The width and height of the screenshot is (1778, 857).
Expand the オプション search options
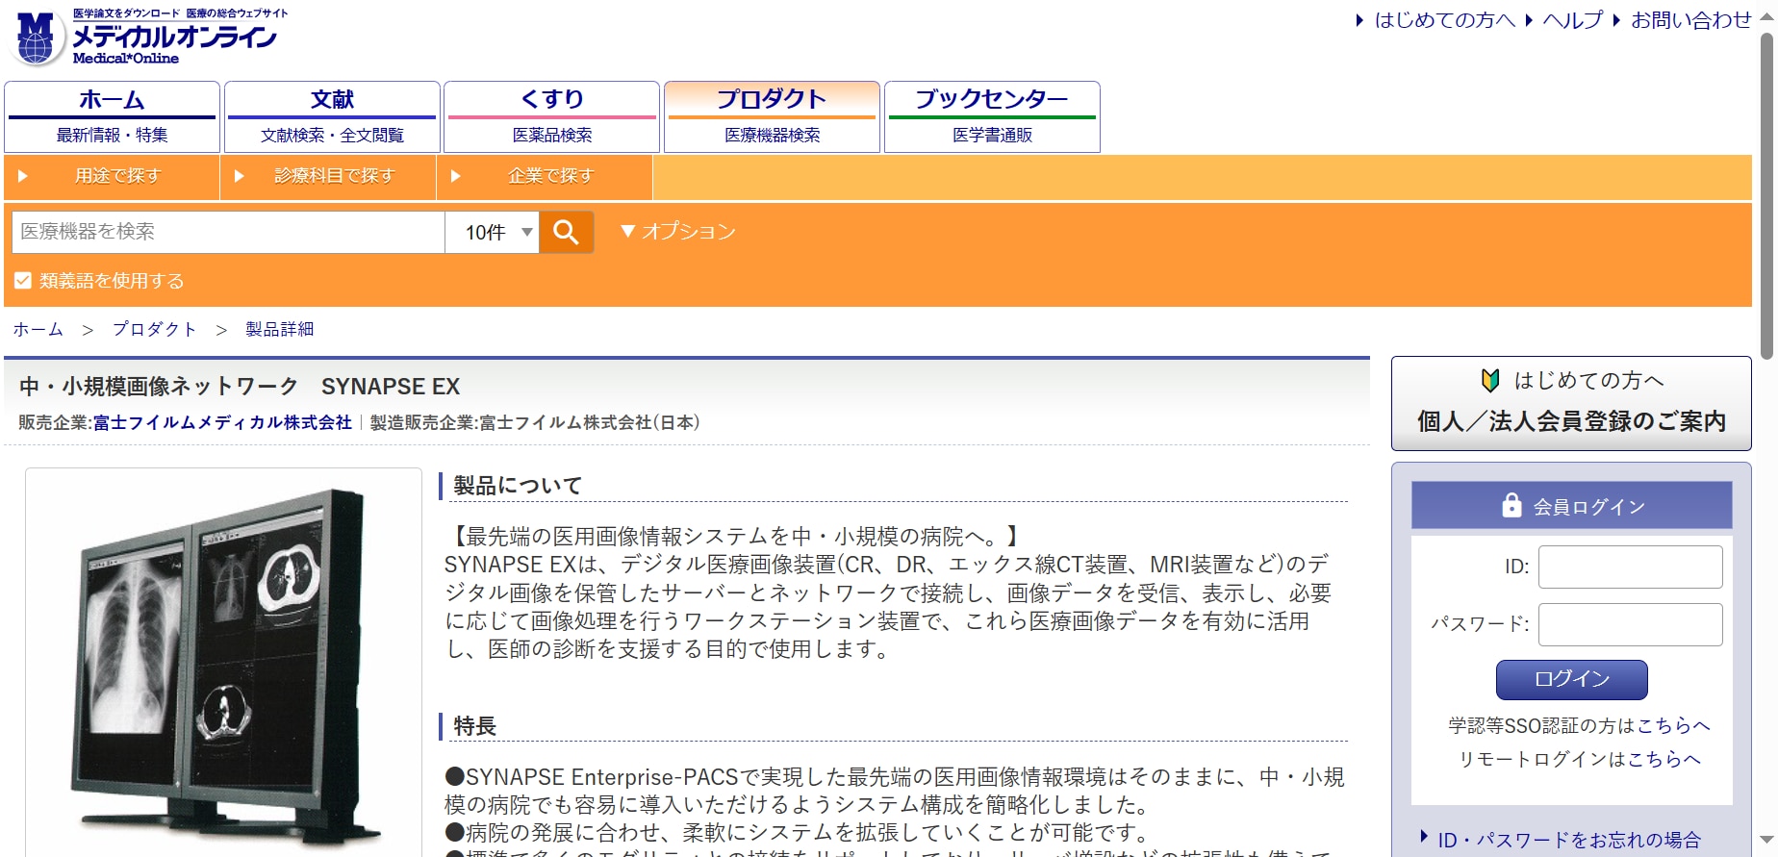click(678, 232)
